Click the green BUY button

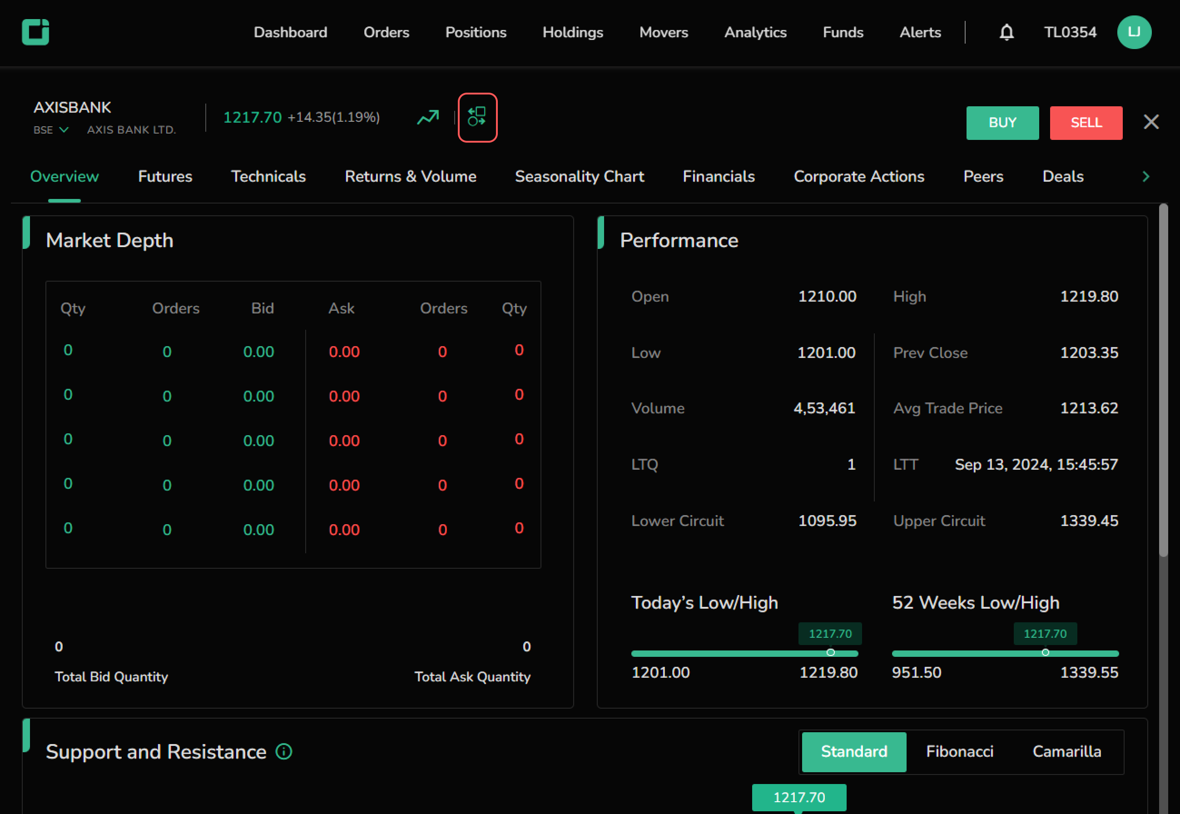tap(1002, 123)
